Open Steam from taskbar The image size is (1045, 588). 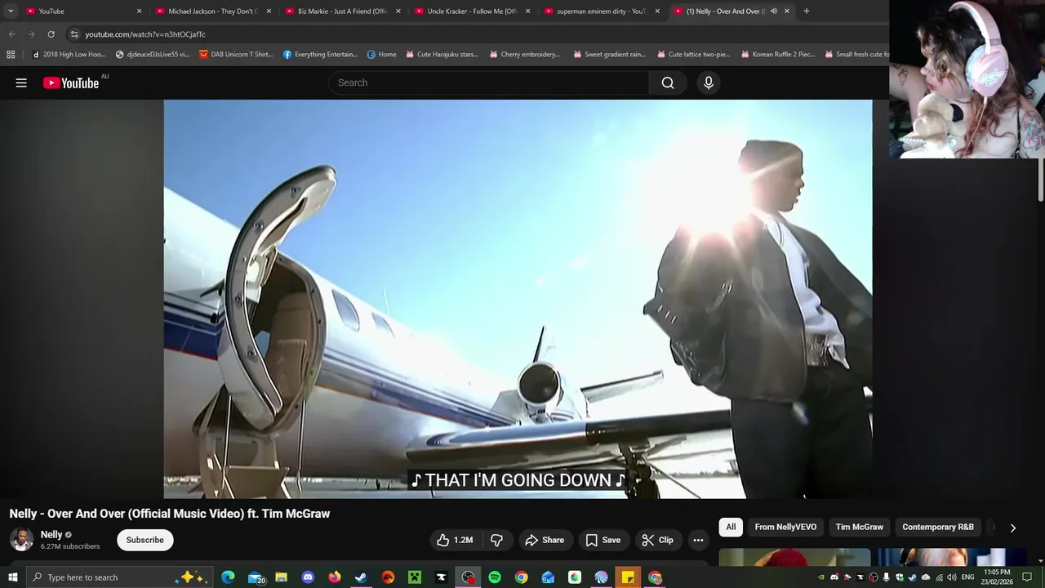click(361, 577)
